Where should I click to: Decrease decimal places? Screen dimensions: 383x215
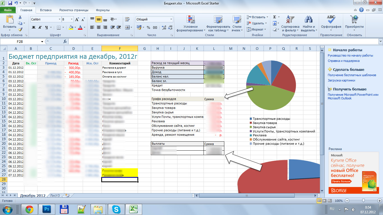coord(170,27)
